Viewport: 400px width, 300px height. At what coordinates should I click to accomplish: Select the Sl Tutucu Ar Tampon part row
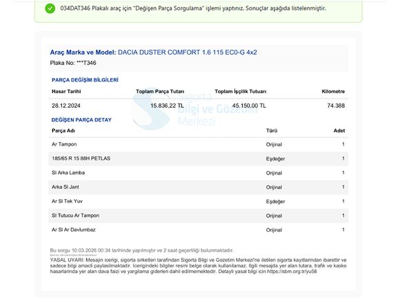pos(199,216)
